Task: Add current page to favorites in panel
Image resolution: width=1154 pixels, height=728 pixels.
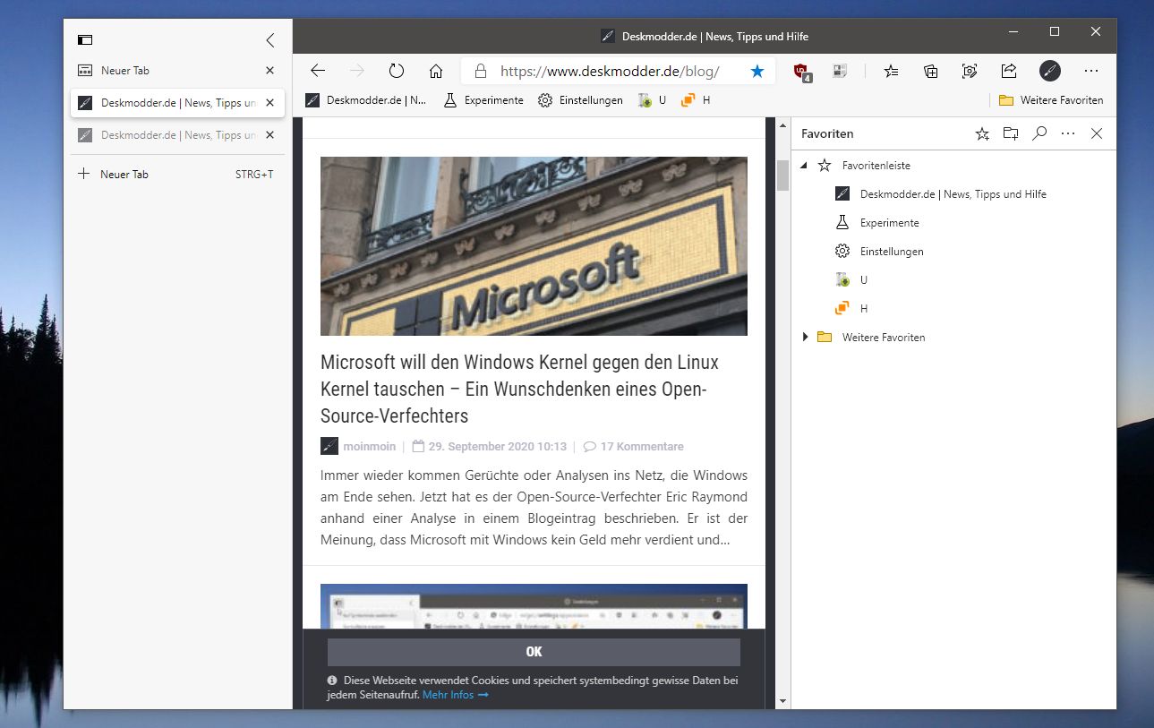Action: click(982, 133)
